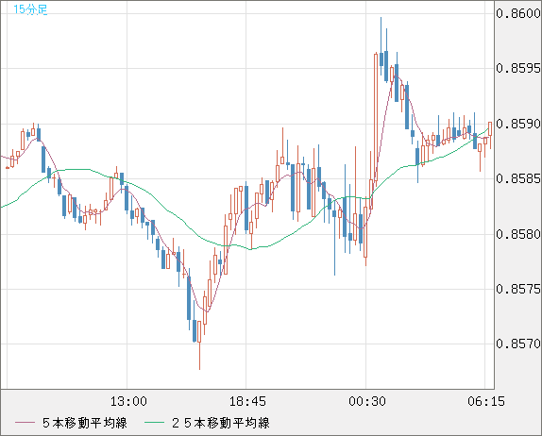The height and width of the screenshot is (436, 542).
Task: Click the 0.8595 price axis label
Action: tap(518, 68)
